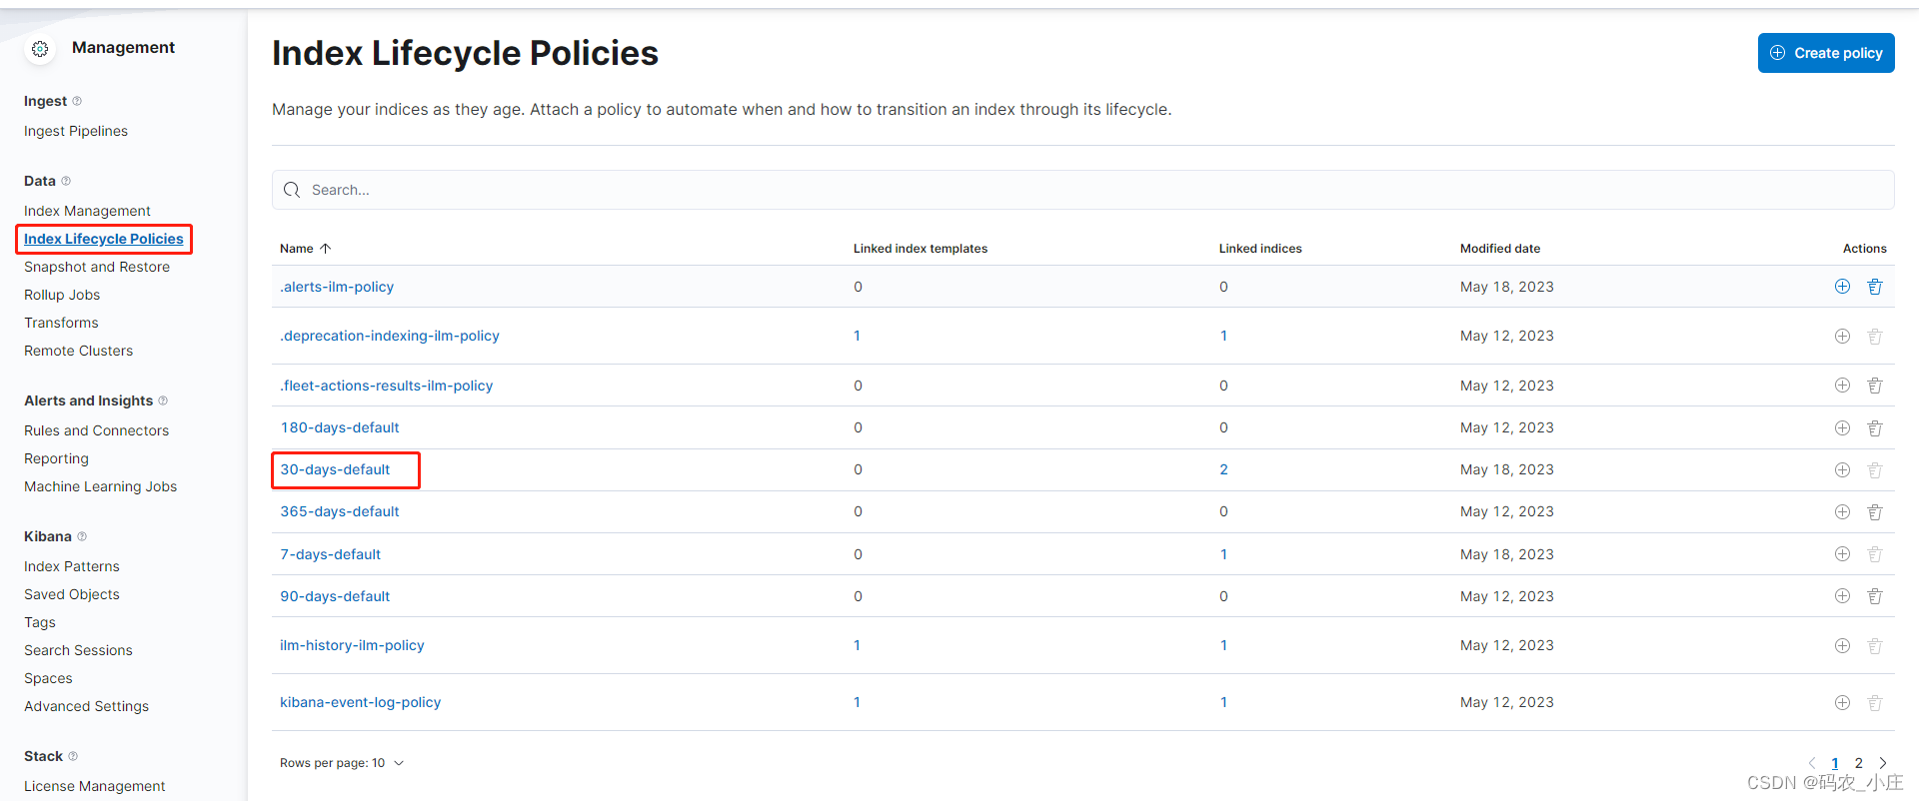The height and width of the screenshot is (801, 1919).
Task: Open the ilm-history-ilm-policy link
Action: 352,645
